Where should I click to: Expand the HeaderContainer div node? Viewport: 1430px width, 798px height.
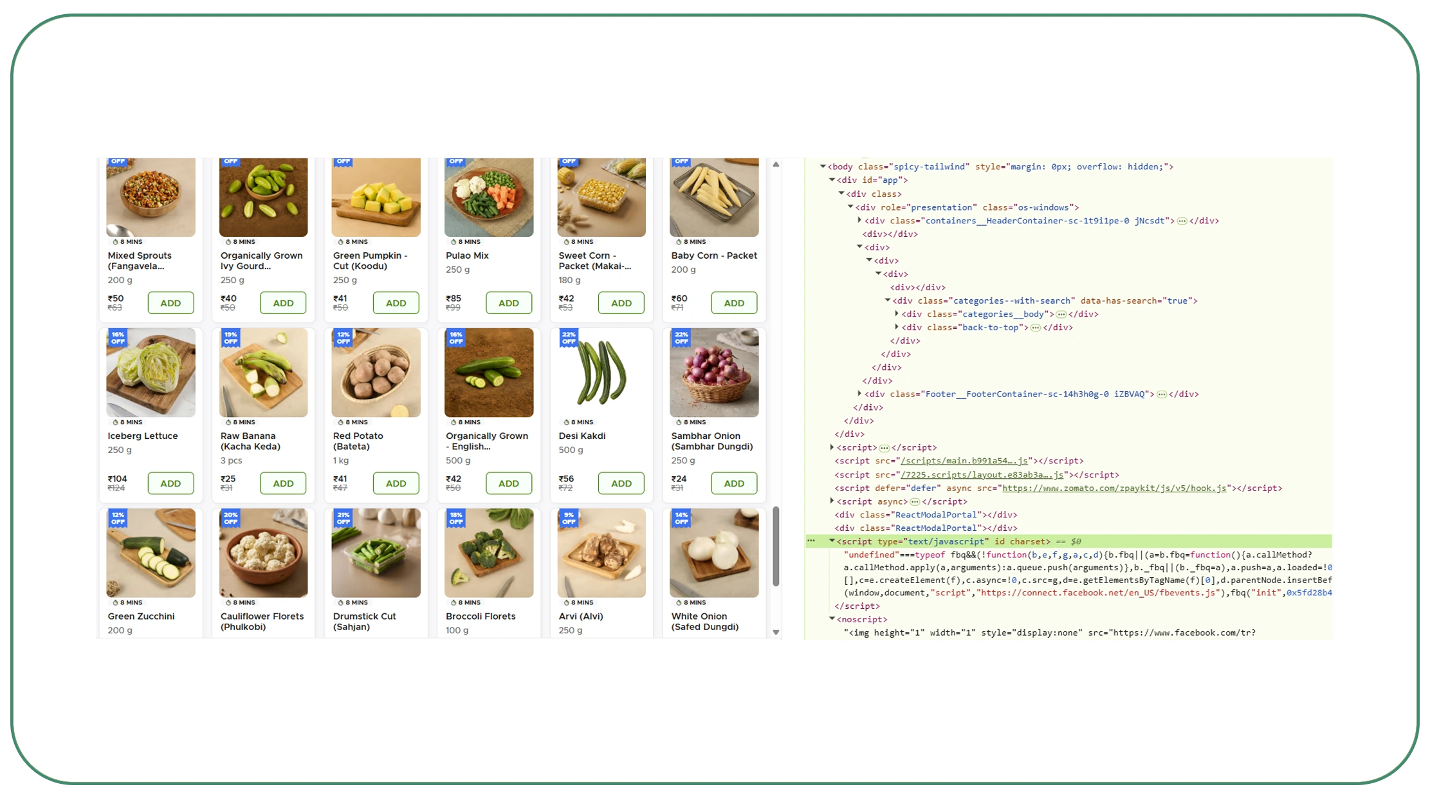859,221
